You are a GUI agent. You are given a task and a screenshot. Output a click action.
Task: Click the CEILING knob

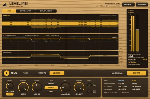(x=79, y=87)
